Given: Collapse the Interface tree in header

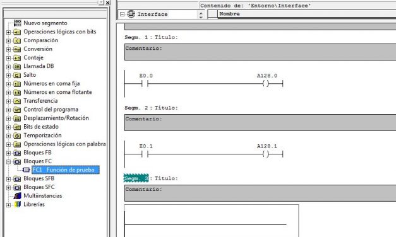Looking at the screenshot, I should [x=123, y=14].
